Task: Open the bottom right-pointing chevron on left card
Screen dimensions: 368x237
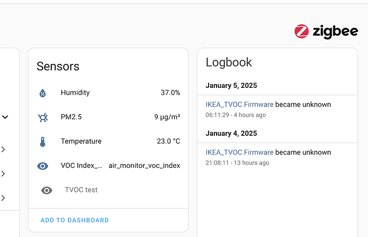Action: click(3, 198)
